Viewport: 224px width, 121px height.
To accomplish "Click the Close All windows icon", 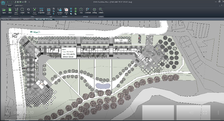I will pyautogui.click(x=66, y=11).
